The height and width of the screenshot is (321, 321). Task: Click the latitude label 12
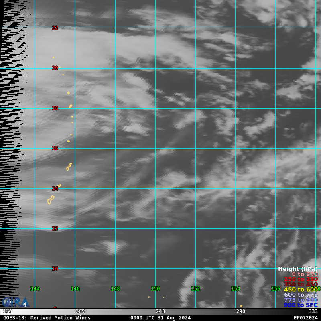[55, 228]
